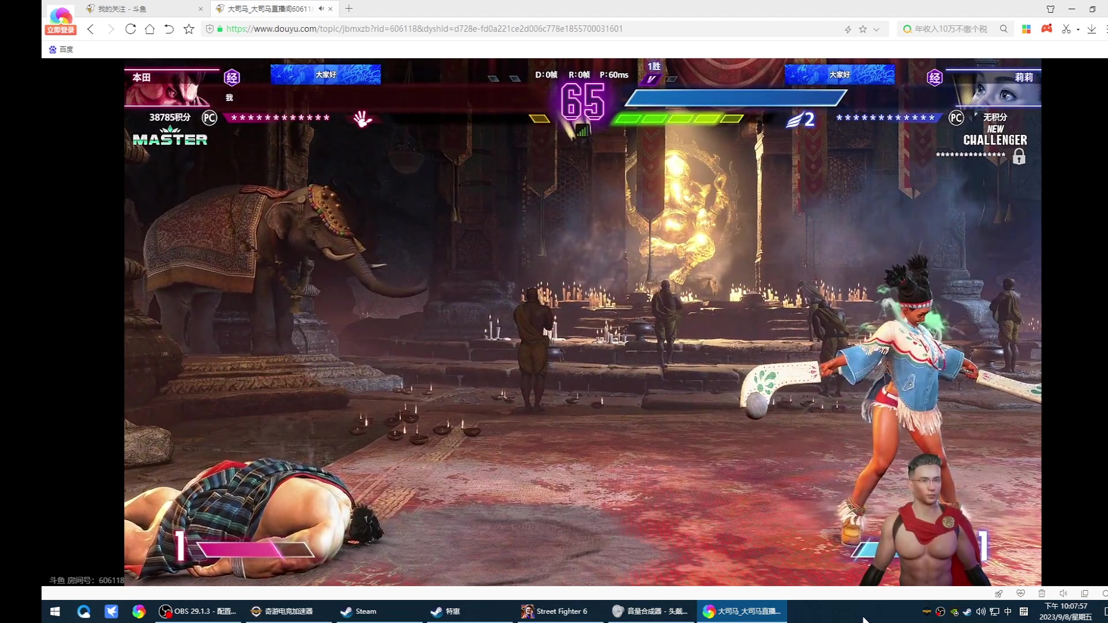
Task: Click the trash bin status icon
Action: [1042, 594]
